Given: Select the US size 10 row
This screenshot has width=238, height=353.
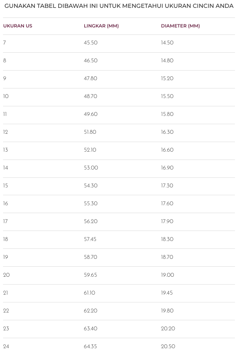Looking at the screenshot, I should coord(119,97).
